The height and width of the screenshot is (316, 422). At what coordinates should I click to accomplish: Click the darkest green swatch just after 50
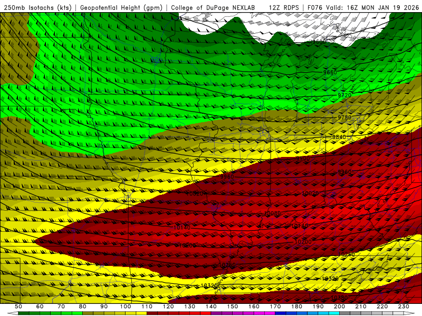24,313
